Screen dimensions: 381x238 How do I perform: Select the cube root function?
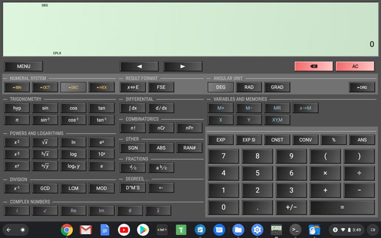45,154
